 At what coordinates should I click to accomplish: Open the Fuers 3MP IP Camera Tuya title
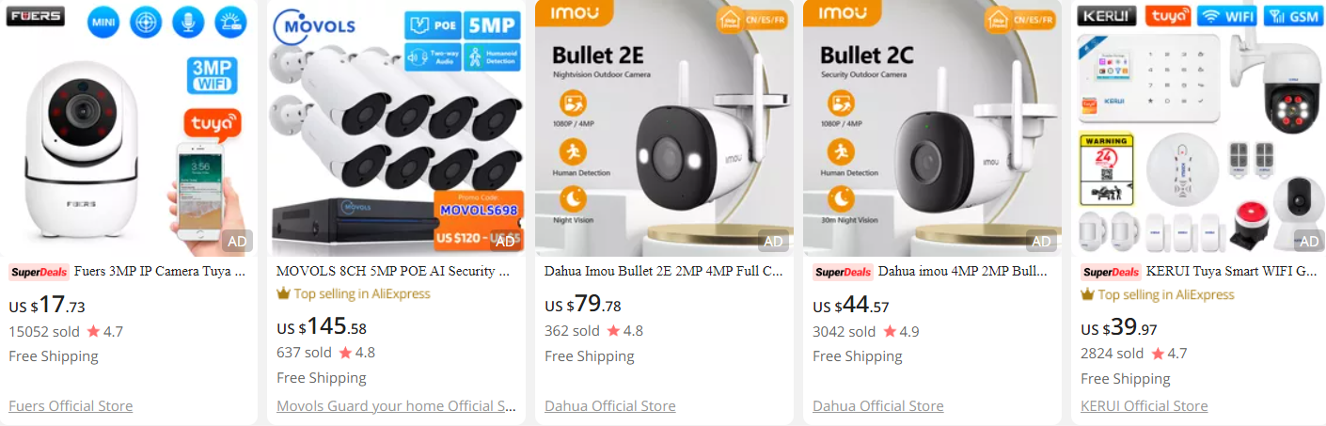[x=161, y=272]
